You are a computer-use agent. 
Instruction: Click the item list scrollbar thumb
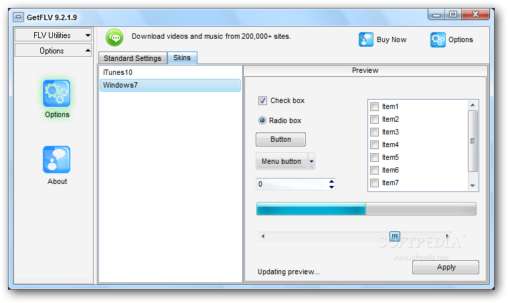point(473,141)
